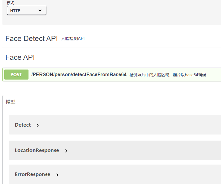Click the LocationResponse model row background
This screenshot has width=221, height=184.
click(115, 150)
